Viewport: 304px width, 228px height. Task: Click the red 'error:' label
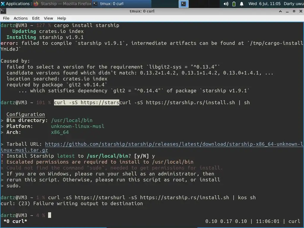(x=9, y=43)
